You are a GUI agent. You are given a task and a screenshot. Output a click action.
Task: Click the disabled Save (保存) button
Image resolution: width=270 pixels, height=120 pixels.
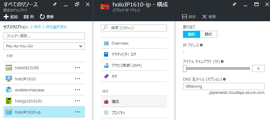coord(189,17)
